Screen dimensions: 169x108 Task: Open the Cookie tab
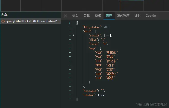tap(151, 16)
